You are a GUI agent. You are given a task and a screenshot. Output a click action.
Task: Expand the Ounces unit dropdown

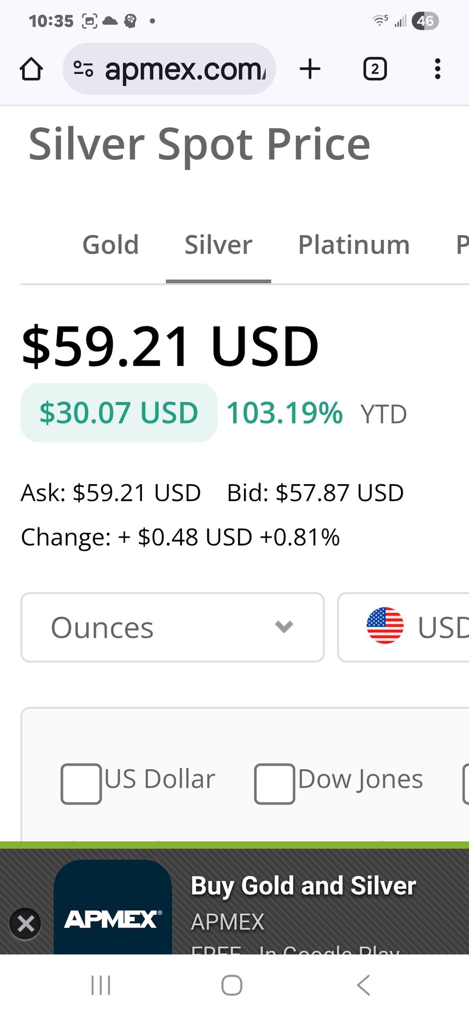coord(173,628)
